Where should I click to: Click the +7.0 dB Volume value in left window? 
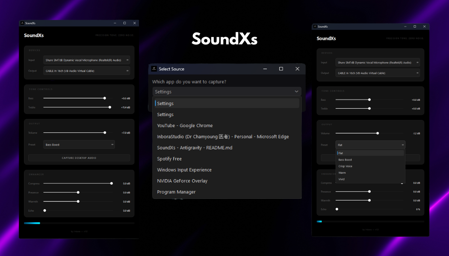(126, 133)
